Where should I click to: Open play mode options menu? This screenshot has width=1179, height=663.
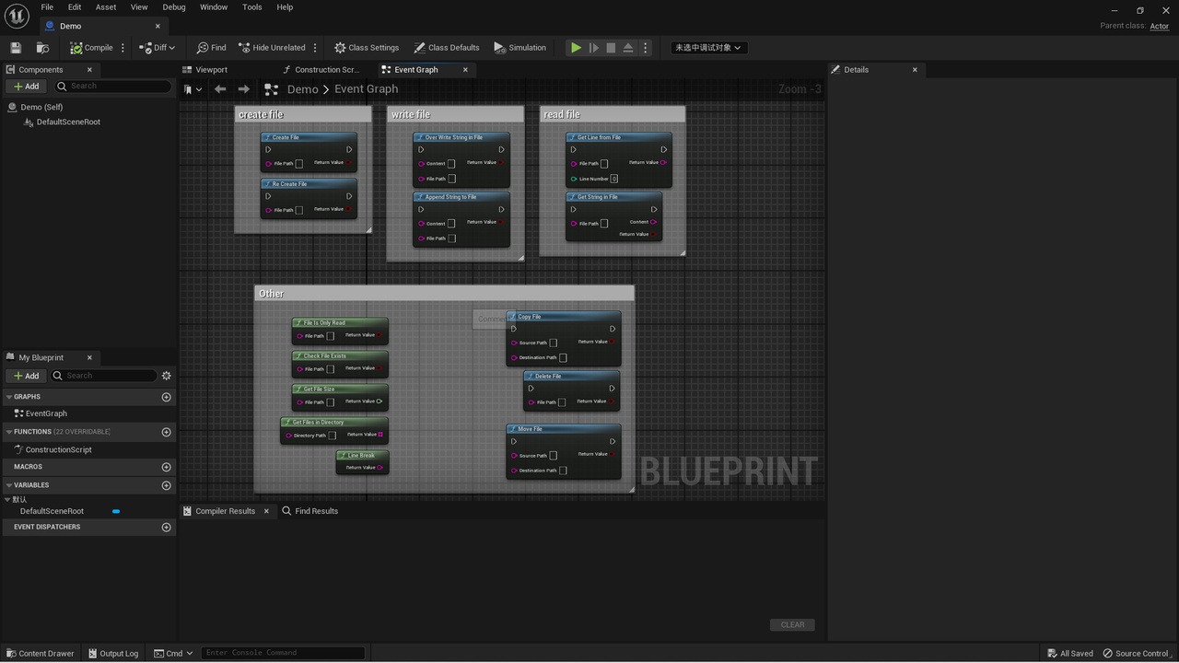(645, 48)
